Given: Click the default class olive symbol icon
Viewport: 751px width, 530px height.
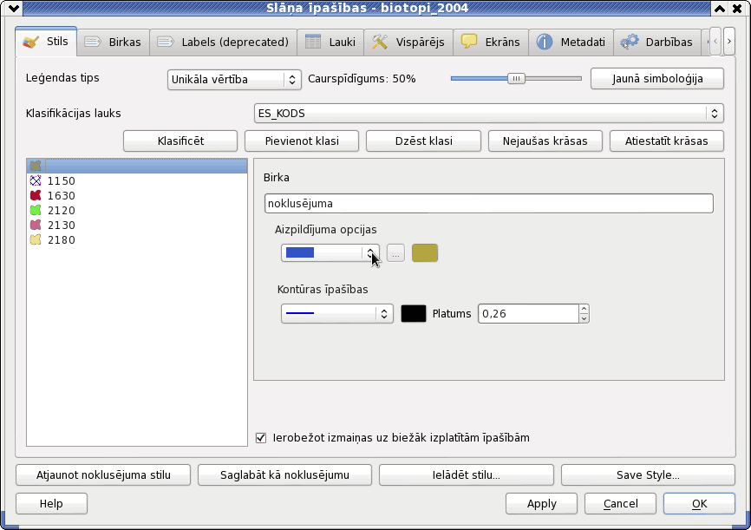Looking at the screenshot, I should (x=36, y=166).
